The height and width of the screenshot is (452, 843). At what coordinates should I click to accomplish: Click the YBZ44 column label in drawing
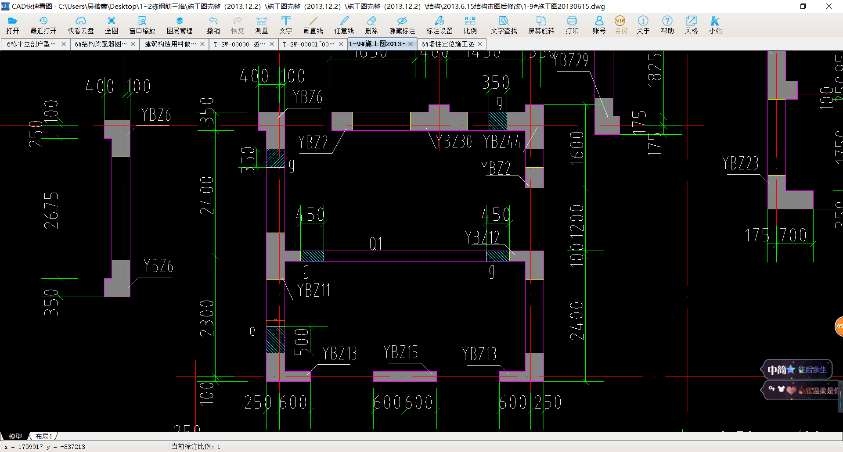pos(502,142)
